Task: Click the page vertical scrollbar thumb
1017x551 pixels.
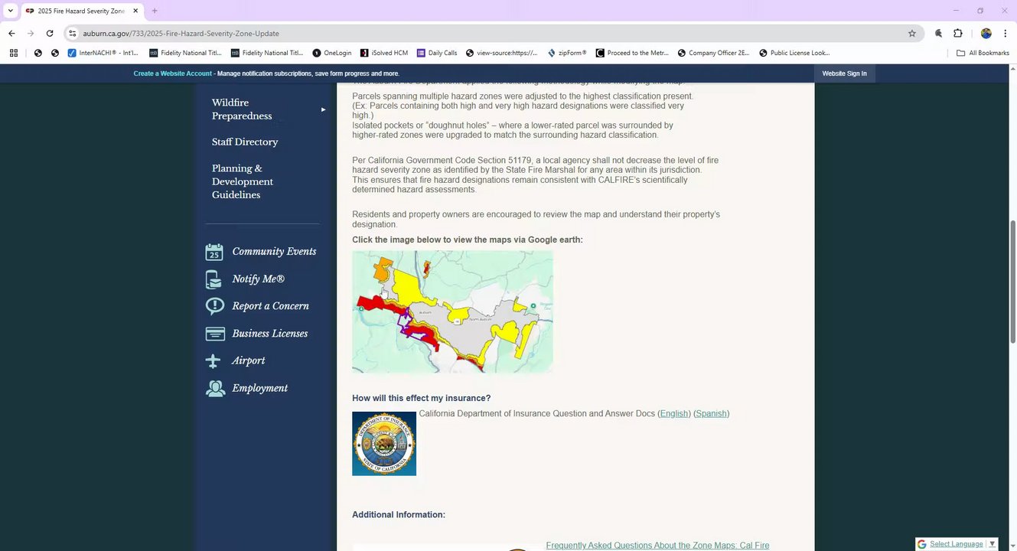Action: 1013,282
